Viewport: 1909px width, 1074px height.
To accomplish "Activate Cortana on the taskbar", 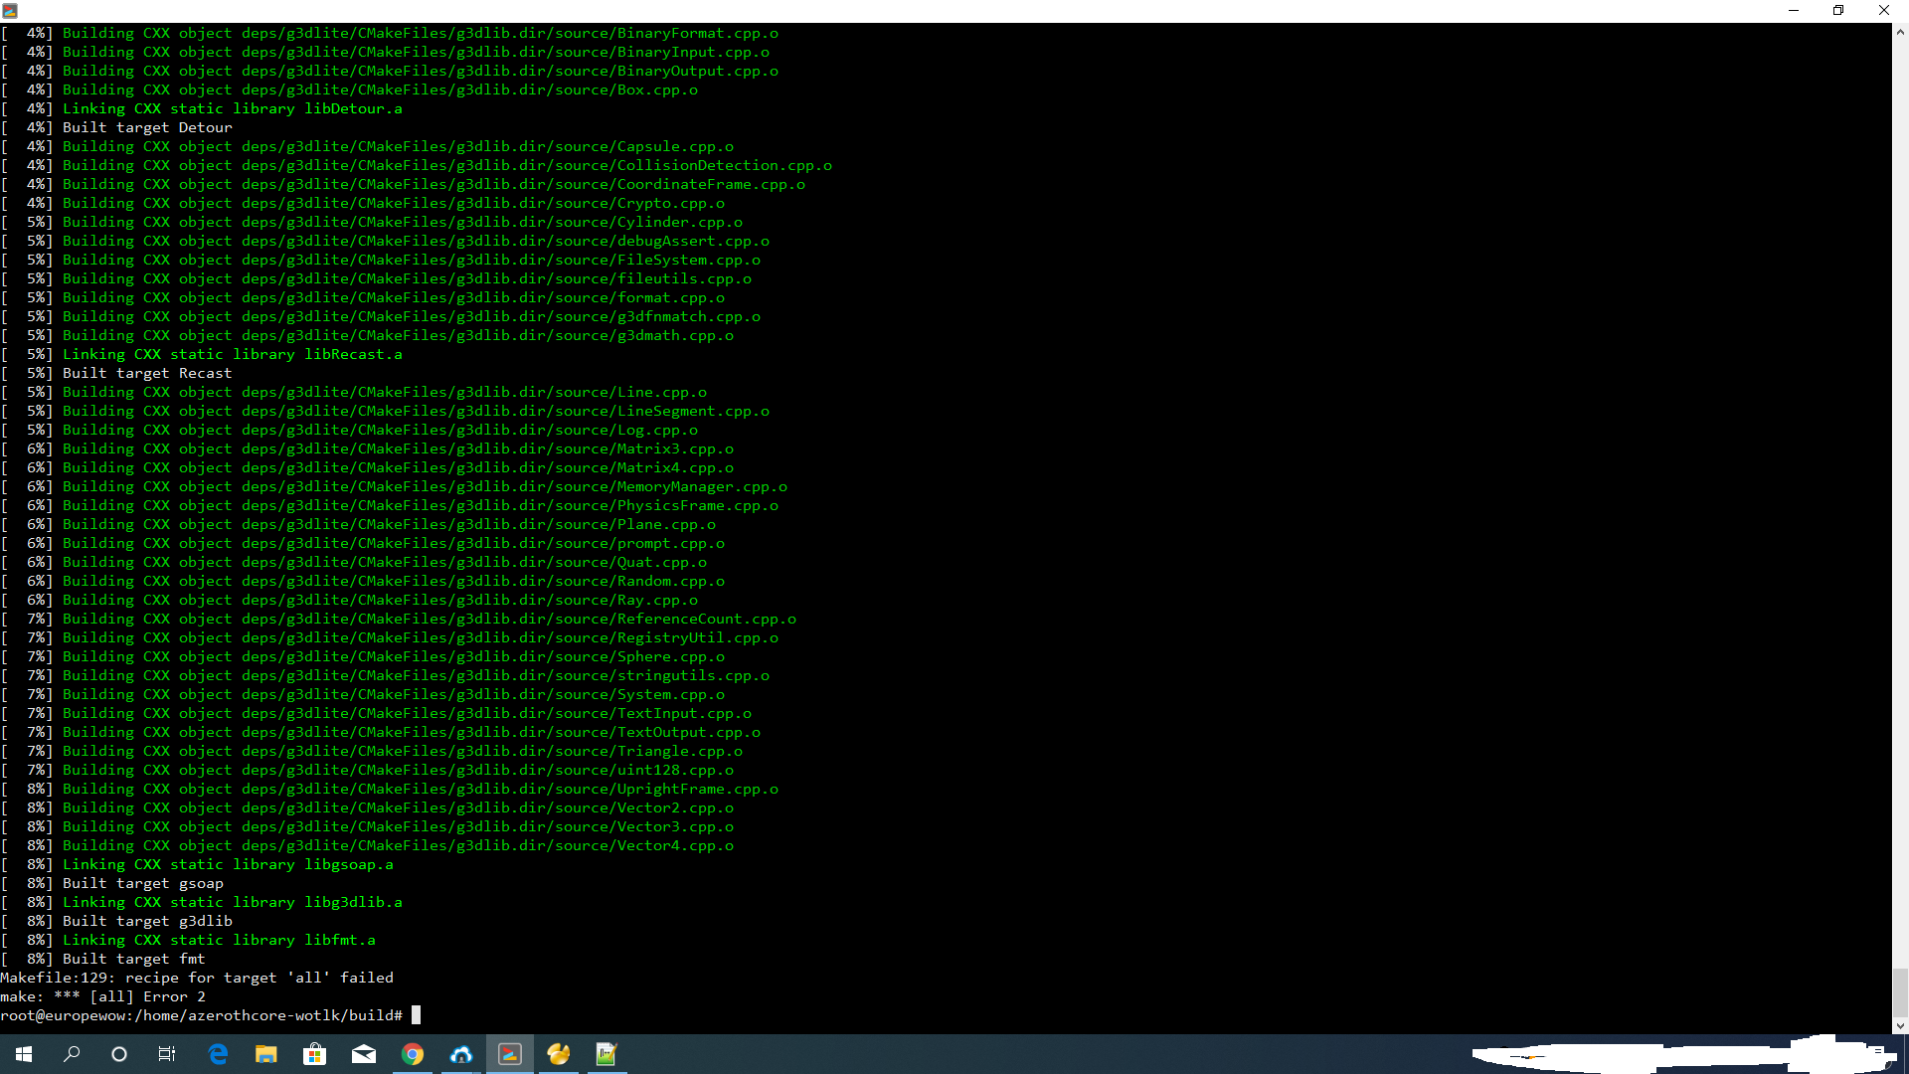I will [118, 1054].
